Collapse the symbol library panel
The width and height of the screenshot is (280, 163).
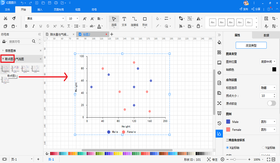39,34
